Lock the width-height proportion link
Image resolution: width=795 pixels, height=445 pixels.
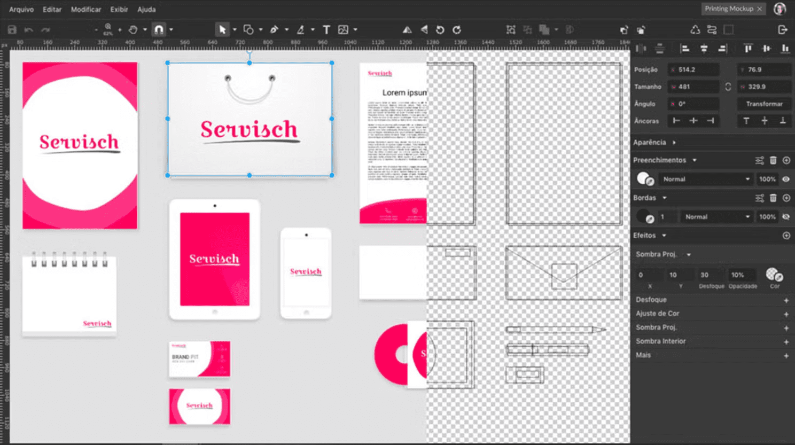[x=728, y=86]
